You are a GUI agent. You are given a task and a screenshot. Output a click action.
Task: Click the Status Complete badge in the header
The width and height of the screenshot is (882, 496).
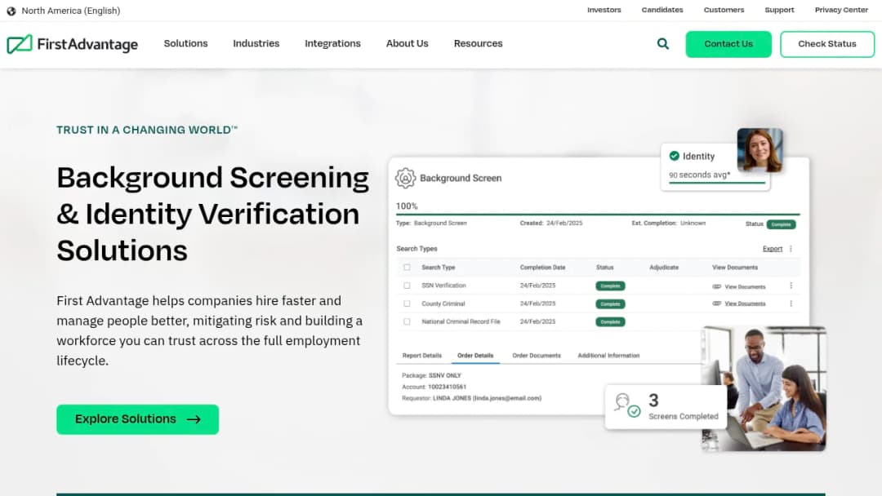(x=781, y=224)
